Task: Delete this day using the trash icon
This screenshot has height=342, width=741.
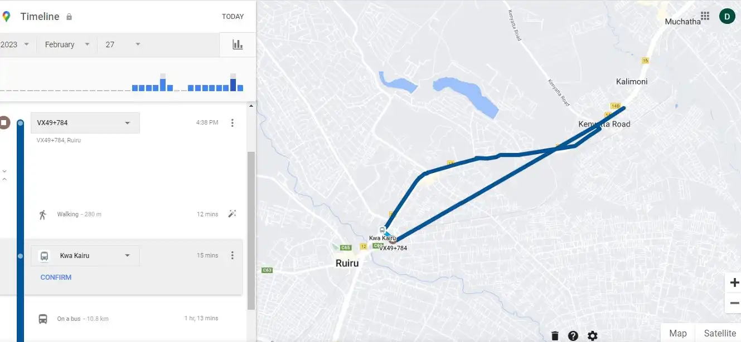Action: click(x=555, y=335)
